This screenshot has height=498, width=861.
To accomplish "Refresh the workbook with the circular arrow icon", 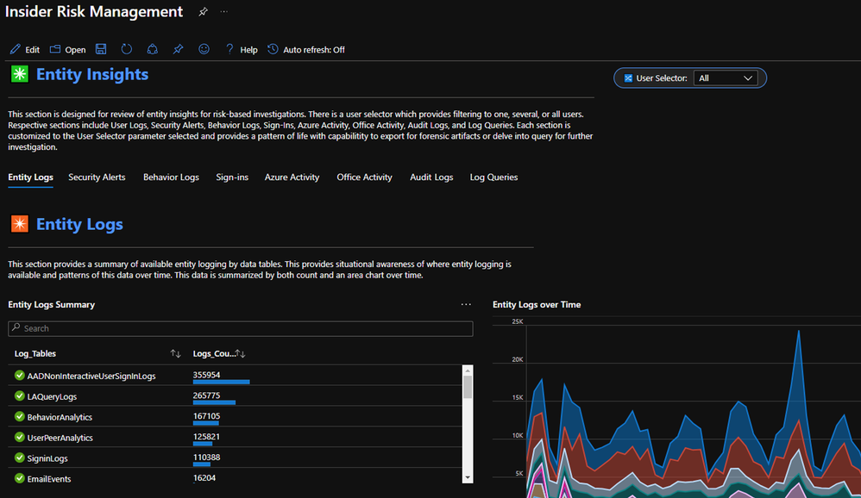I will (x=126, y=49).
